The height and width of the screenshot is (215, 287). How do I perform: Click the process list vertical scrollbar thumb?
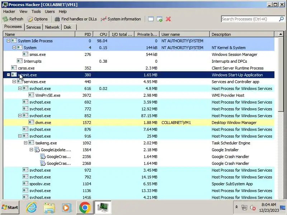pyautogui.click(x=281, y=75)
